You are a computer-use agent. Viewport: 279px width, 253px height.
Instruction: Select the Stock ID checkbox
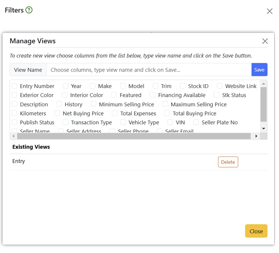183,86
